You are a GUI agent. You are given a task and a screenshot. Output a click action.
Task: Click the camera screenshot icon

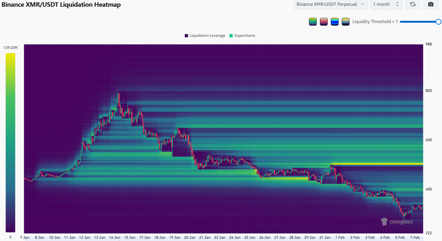[x=431, y=4]
